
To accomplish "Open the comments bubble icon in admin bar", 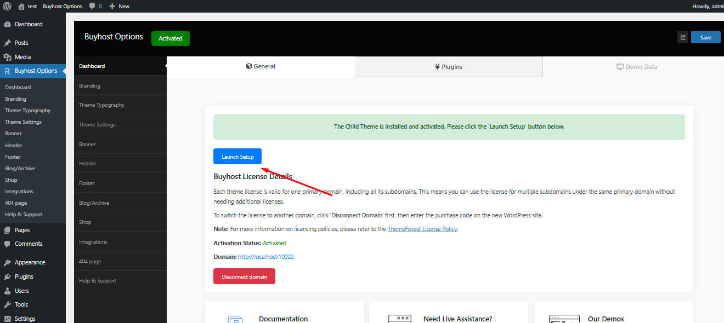I will (92, 6).
